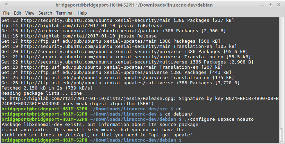Minimize the terminal window
The image size is (285, 144).
[262, 5]
